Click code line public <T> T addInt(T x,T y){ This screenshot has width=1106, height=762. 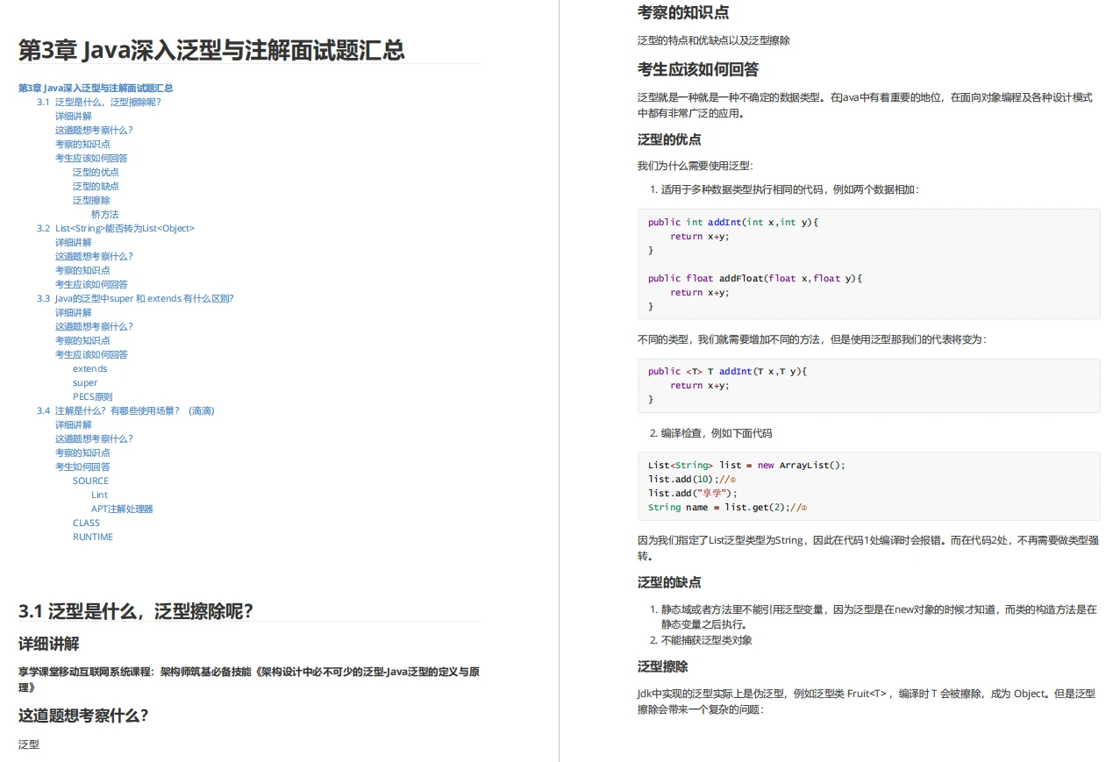[x=727, y=371]
